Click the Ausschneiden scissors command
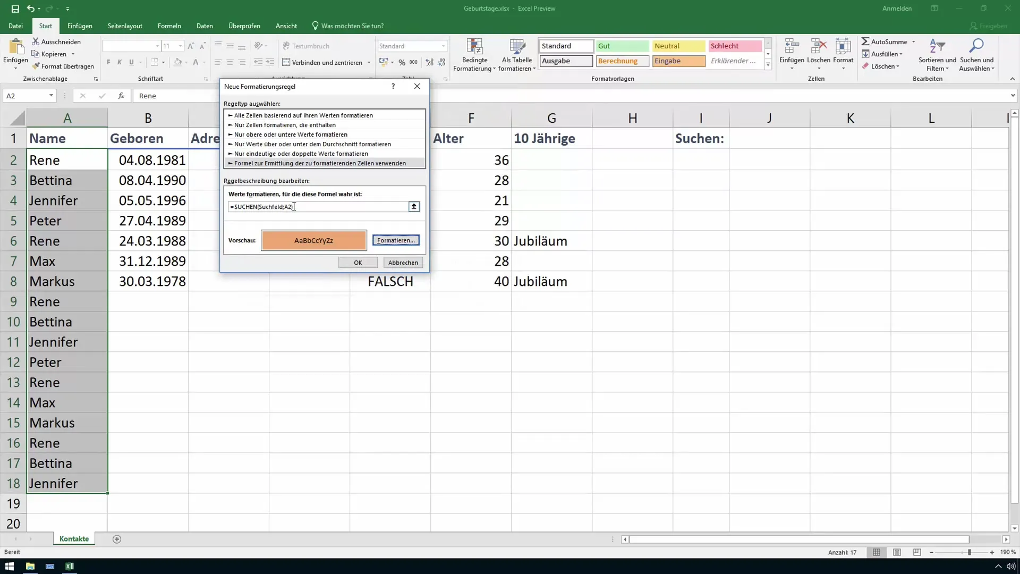Viewport: 1020px width, 574px height. click(56, 41)
